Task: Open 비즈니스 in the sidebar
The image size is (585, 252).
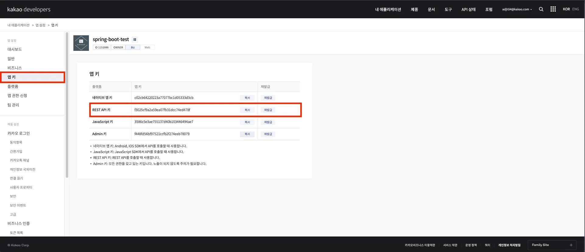Action: point(15,68)
